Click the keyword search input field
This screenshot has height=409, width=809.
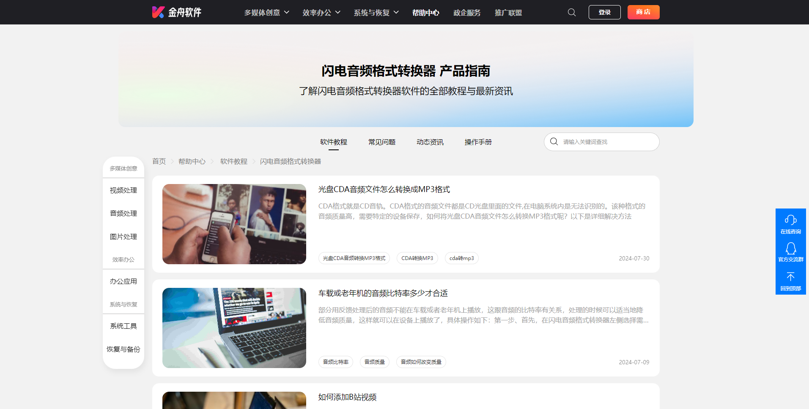coord(607,142)
